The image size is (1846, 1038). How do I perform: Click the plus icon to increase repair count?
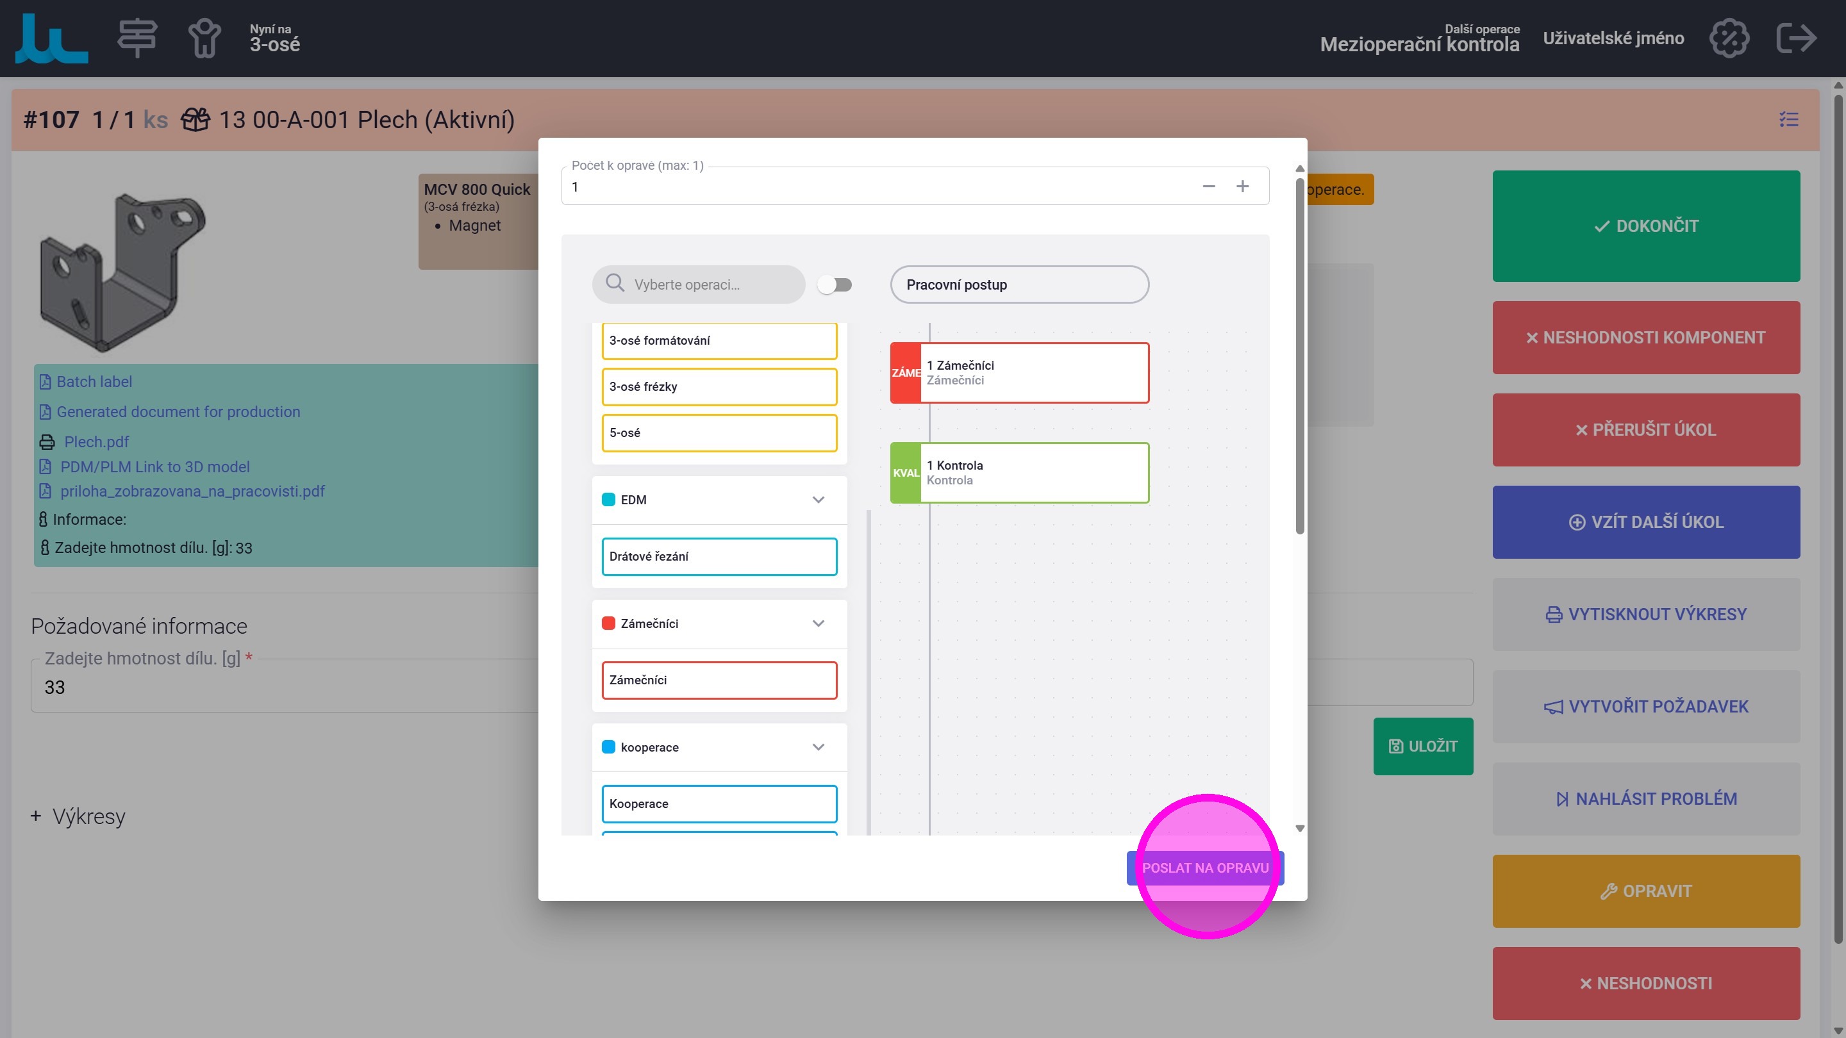(1243, 186)
